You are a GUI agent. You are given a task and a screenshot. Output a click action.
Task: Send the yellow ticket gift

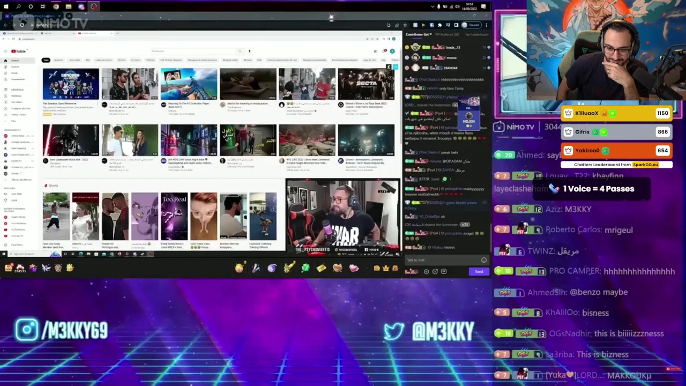(x=321, y=268)
